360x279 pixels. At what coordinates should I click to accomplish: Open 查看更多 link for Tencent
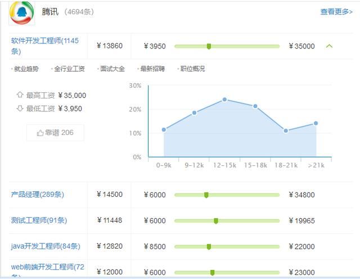[x=336, y=11]
